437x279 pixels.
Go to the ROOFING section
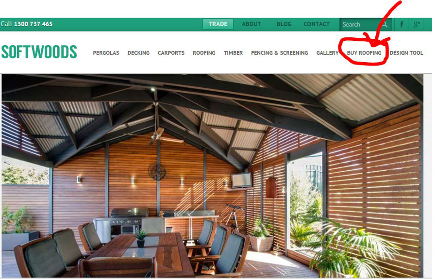pyautogui.click(x=204, y=53)
